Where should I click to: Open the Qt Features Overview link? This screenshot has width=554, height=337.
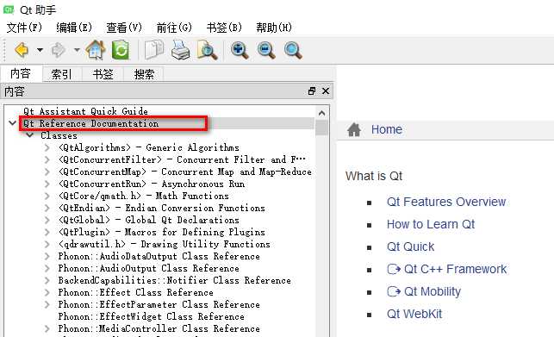(x=446, y=202)
